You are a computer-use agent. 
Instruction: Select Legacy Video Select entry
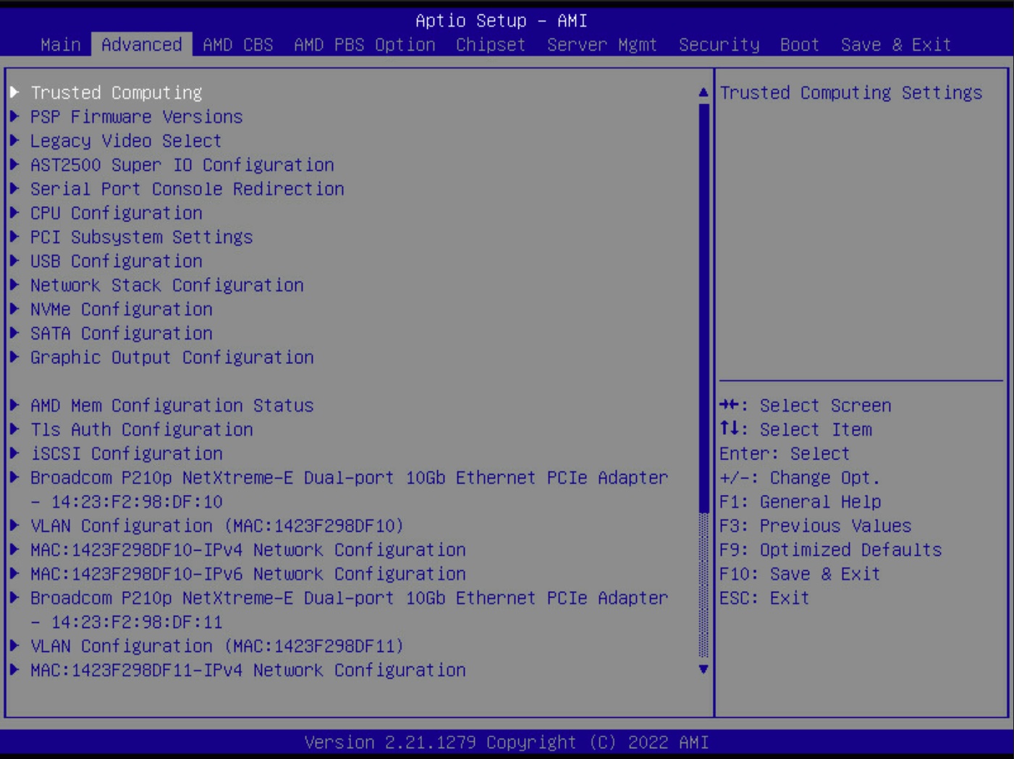[126, 140]
